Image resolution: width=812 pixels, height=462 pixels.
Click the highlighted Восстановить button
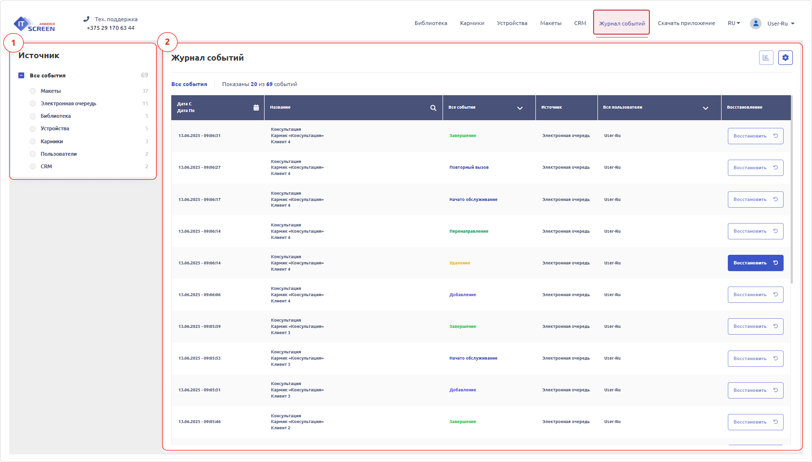(x=755, y=263)
